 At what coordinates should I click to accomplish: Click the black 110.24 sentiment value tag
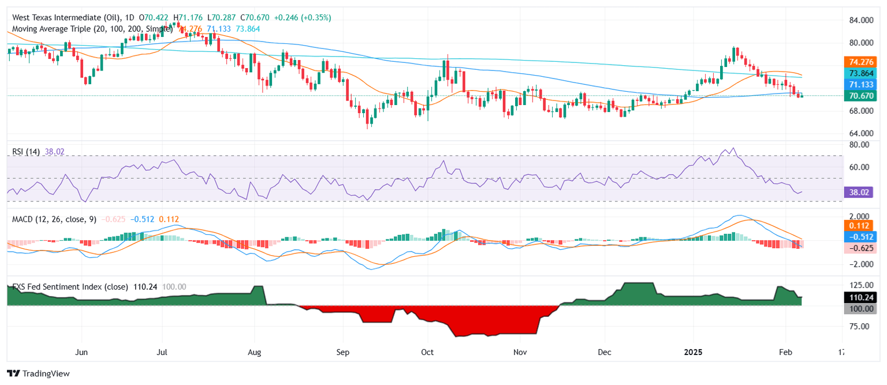coord(860,298)
